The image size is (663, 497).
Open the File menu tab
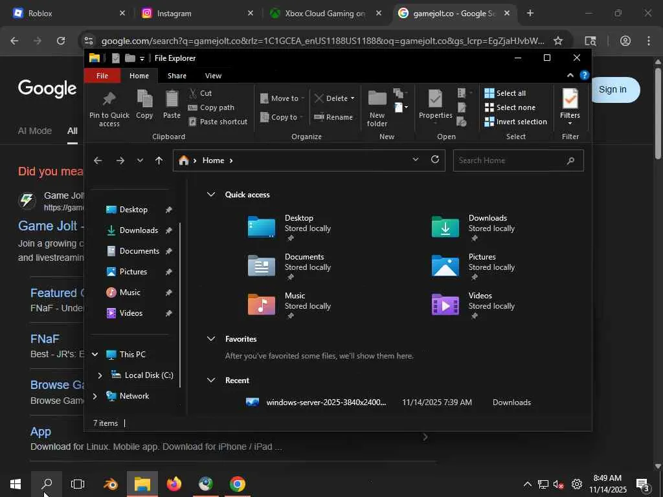102,76
